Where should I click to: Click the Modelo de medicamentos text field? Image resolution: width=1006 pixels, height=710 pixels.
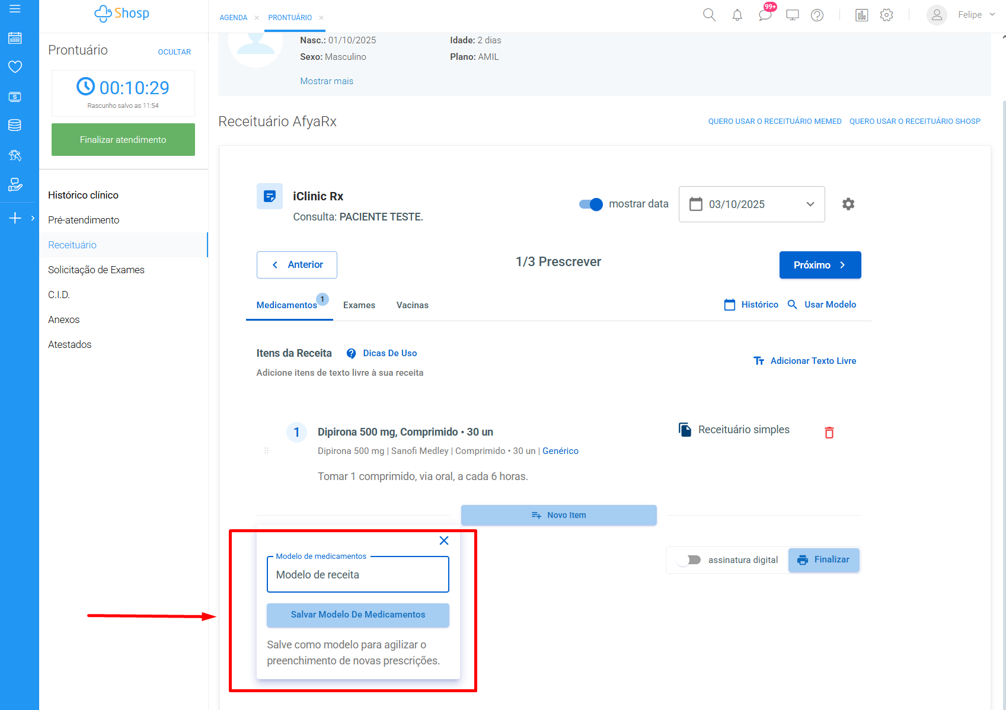357,575
